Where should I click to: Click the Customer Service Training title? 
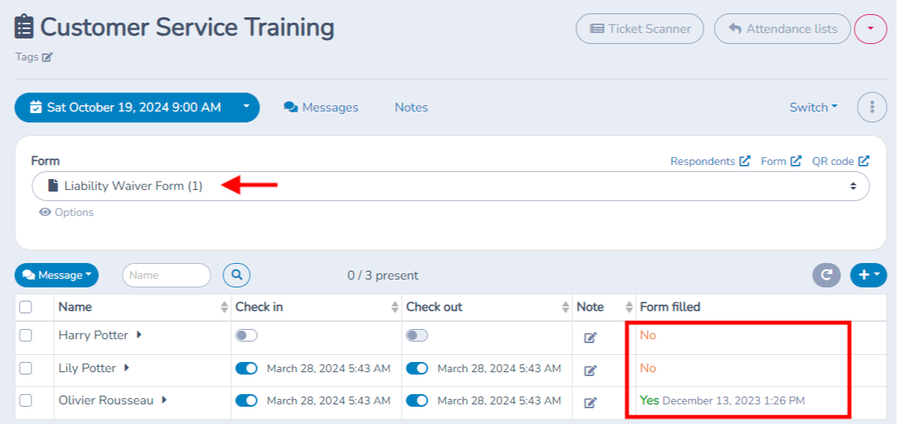click(187, 27)
